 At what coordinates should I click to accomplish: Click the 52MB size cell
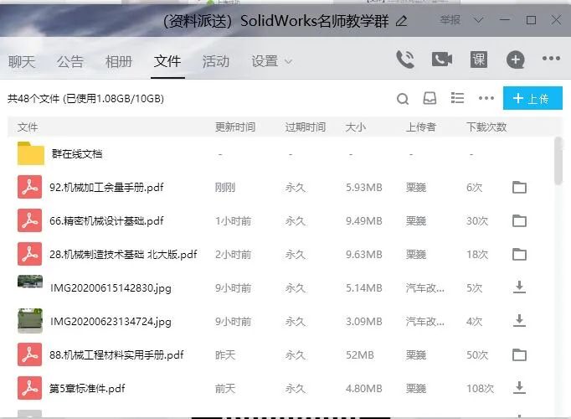[360, 354]
